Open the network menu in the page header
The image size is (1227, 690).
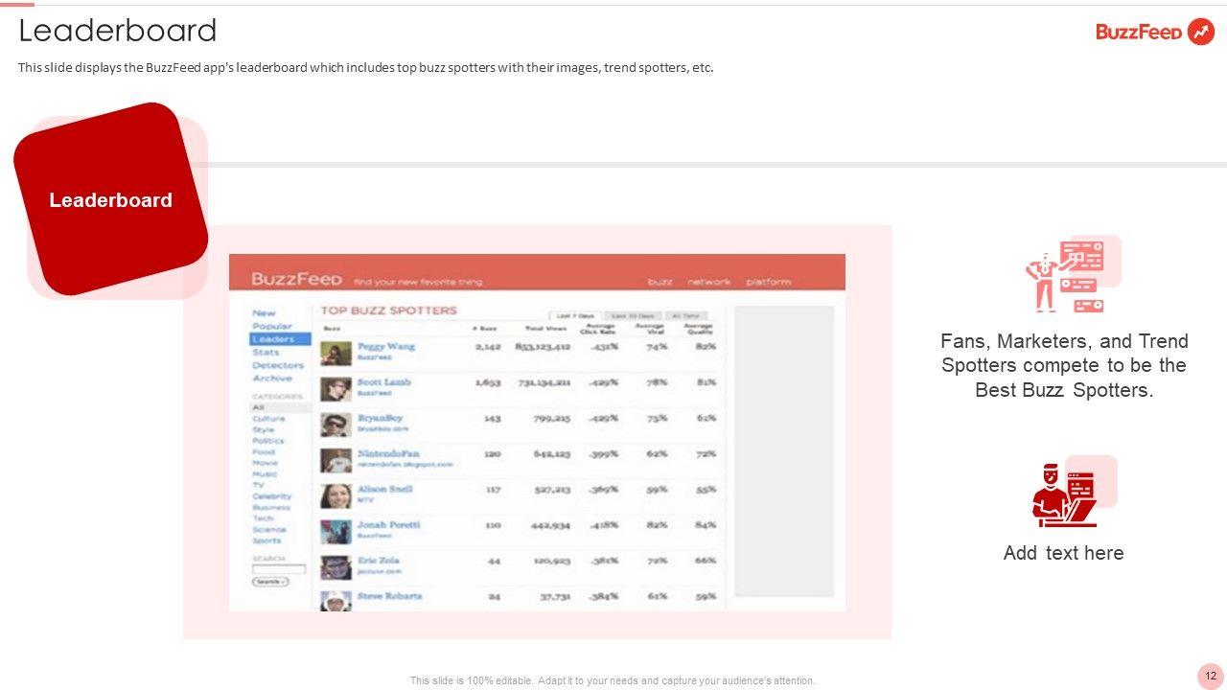click(x=708, y=282)
